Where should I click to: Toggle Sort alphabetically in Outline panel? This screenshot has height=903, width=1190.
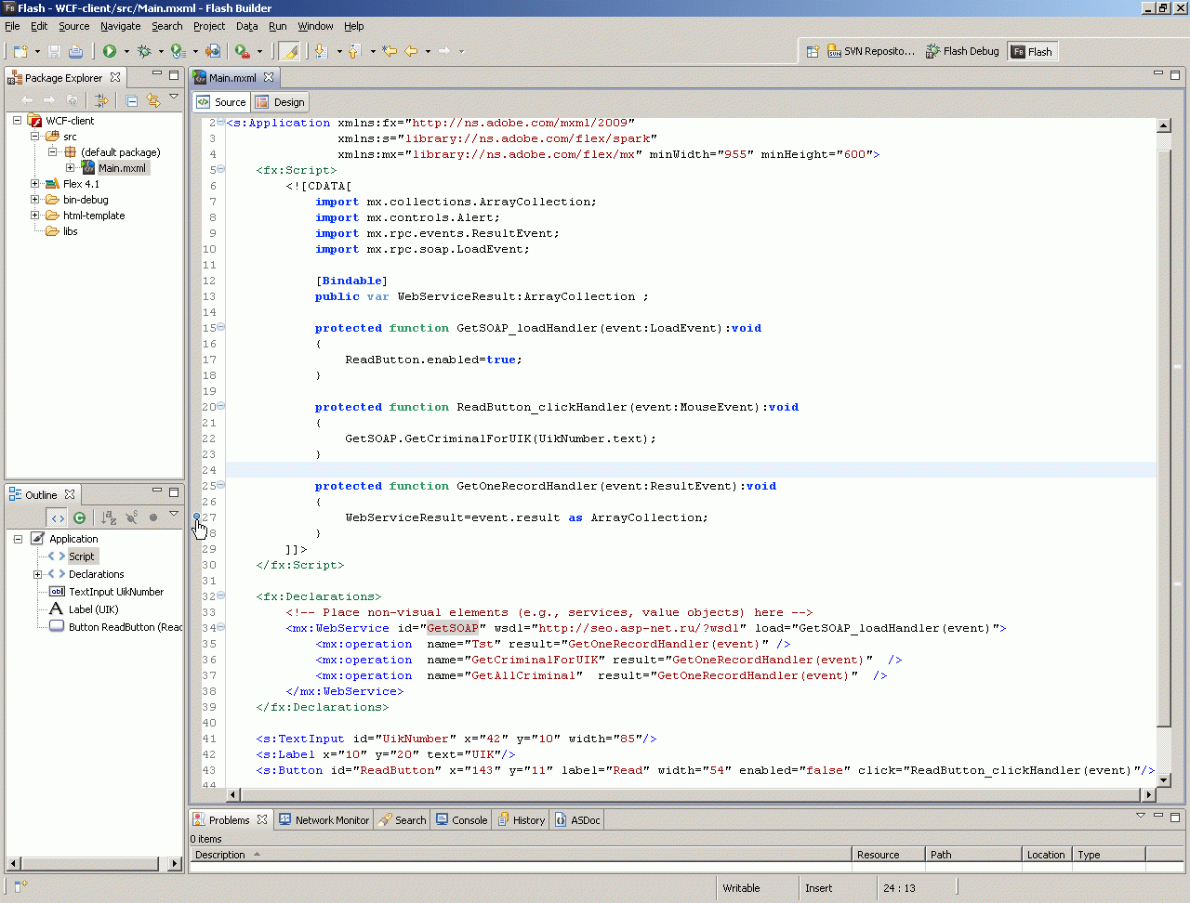(x=109, y=517)
